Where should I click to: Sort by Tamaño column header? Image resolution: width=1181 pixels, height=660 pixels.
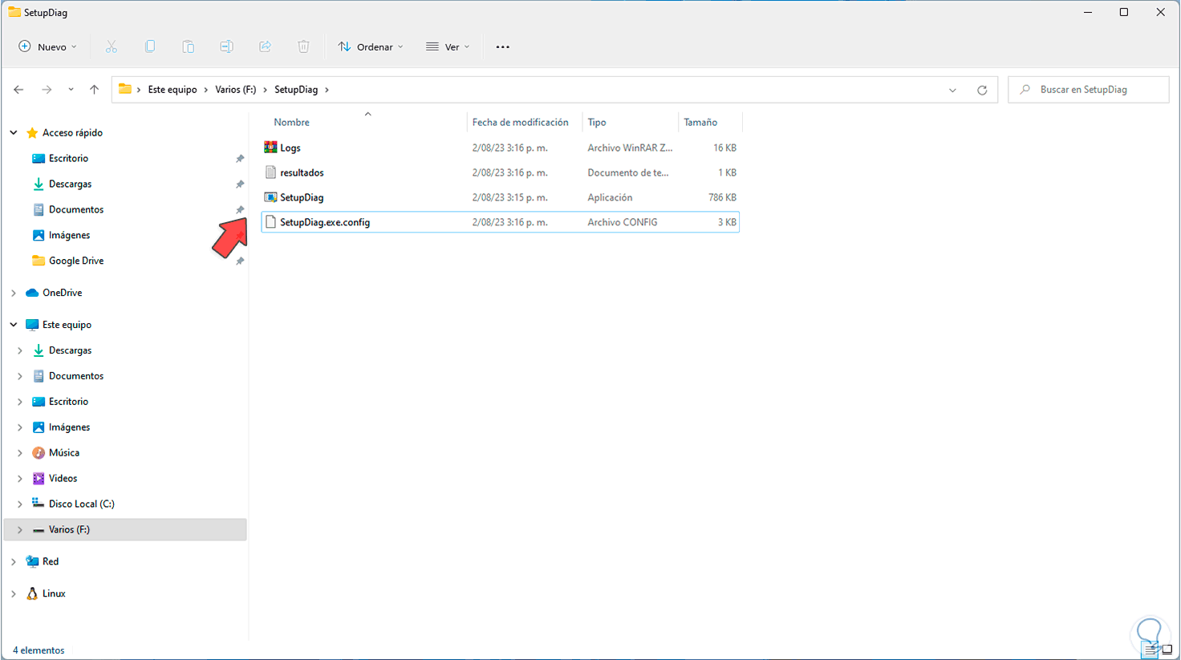(700, 122)
